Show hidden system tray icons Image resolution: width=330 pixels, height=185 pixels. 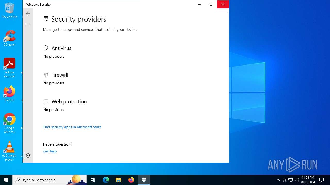pos(278,180)
